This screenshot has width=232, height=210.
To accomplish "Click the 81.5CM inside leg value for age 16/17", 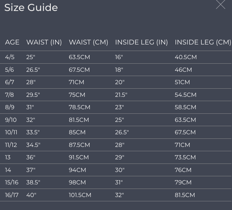I will (185, 195).
